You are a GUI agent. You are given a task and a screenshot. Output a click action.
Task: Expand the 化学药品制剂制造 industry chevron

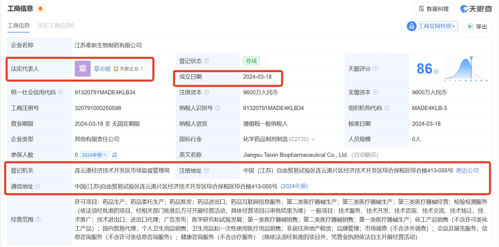coord(313,139)
